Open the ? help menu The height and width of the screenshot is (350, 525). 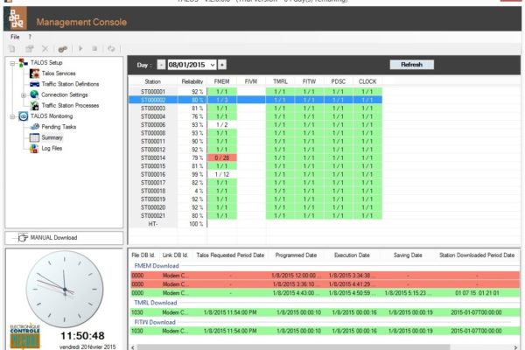pos(30,37)
